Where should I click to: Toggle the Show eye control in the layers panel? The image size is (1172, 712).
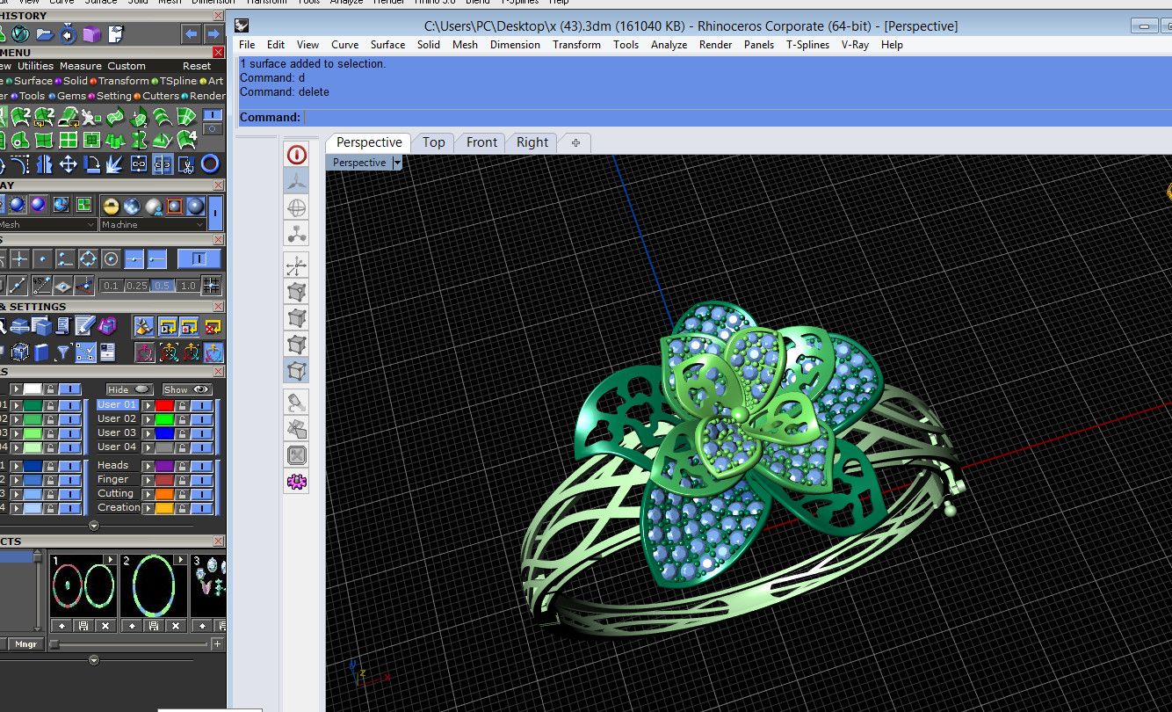(201, 389)
